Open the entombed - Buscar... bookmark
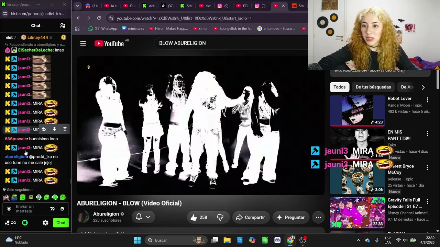This screenshot has height=247, width=440. pos(276,28)
